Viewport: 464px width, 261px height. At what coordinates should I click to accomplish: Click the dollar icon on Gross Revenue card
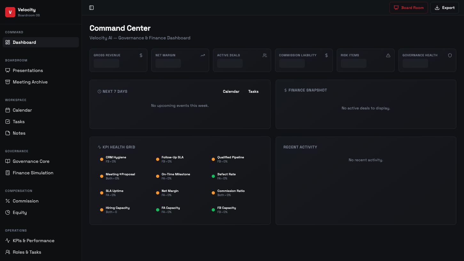[x=141, y=55]
